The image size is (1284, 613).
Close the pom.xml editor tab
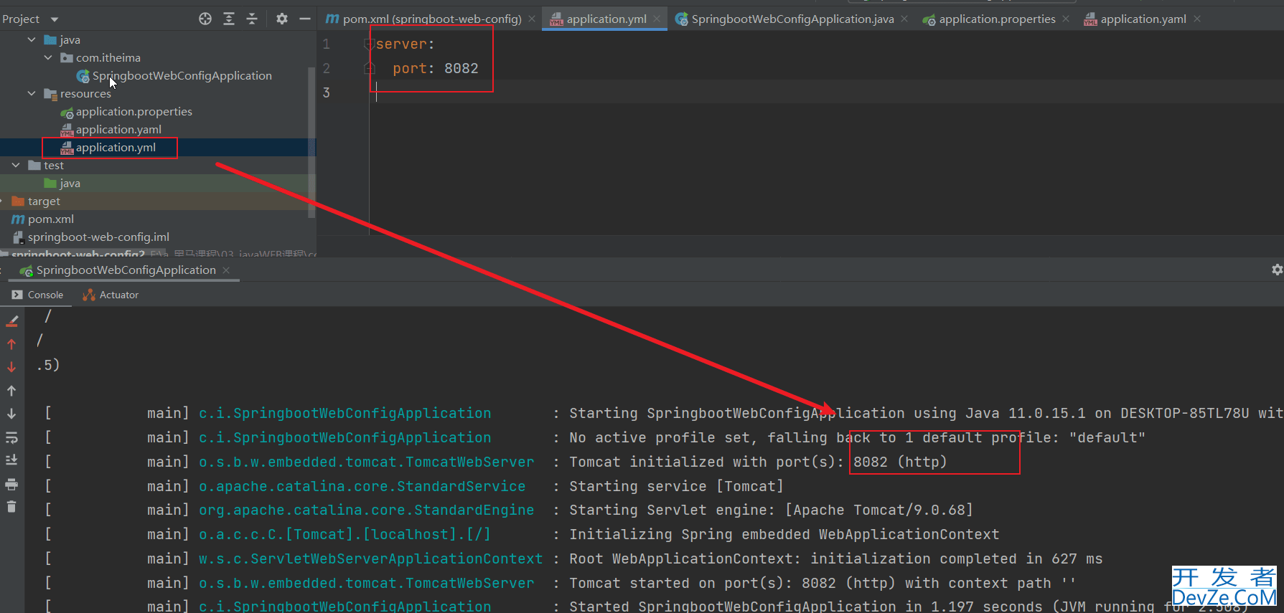(x=532, y=19)
